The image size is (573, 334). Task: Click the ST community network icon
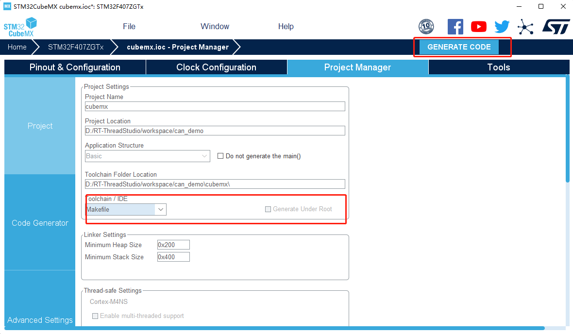tap(525, 27)
